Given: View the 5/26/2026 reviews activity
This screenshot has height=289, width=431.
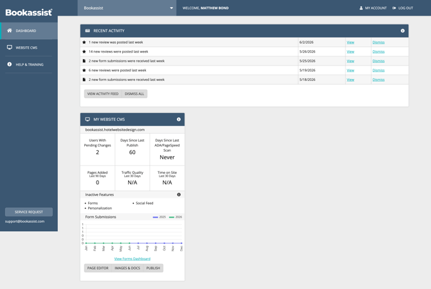Looking at the screenshot, I should coord(351,51).
